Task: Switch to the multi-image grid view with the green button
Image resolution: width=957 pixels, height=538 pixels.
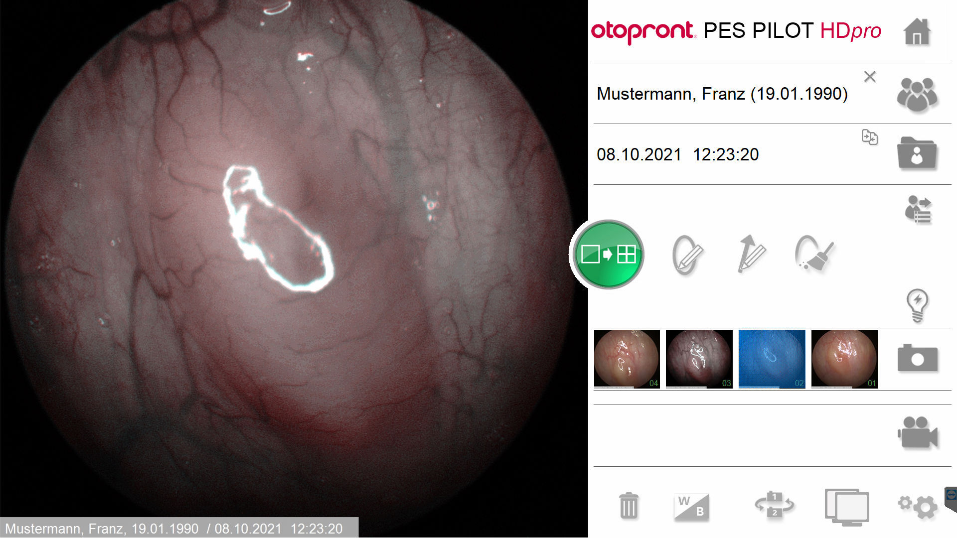Action: click(608, 254)
